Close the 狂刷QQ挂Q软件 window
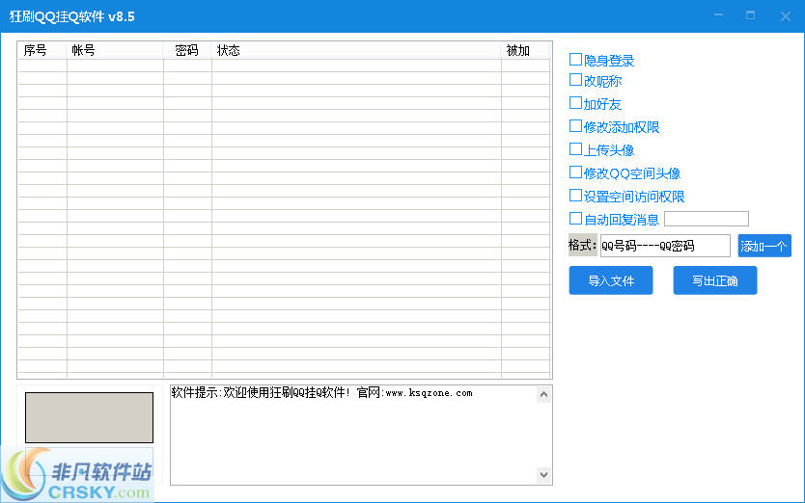Image resolution: width=805 pixels, height=503 pixels. point(786,15)
